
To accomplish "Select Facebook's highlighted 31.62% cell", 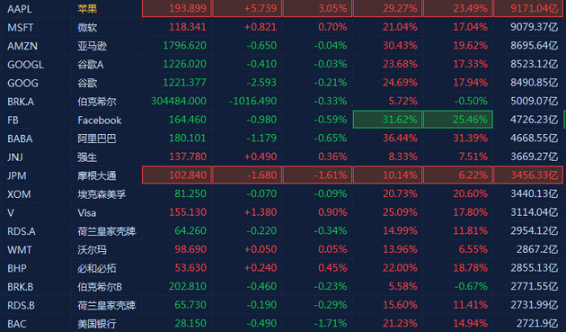I will [387, 120].
